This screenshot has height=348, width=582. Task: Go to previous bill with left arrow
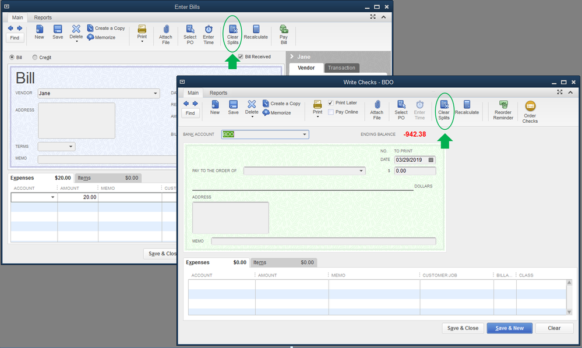pyautogui.click(x=10, y=28)
